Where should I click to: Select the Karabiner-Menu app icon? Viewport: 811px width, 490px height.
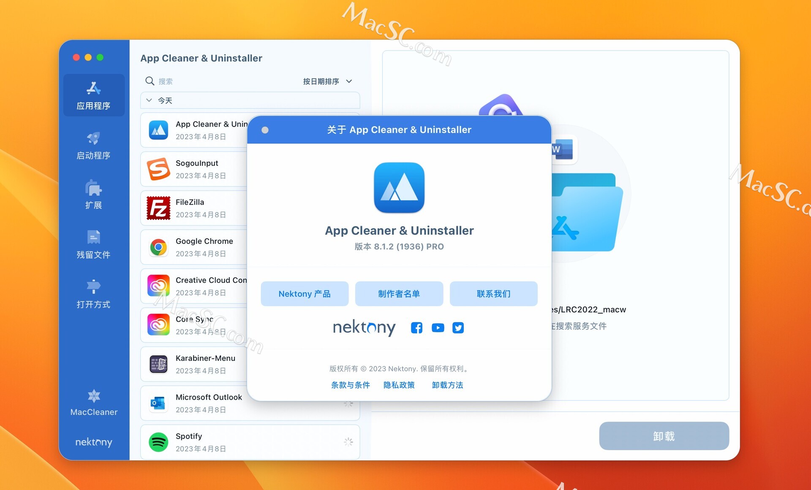[158, 364]
